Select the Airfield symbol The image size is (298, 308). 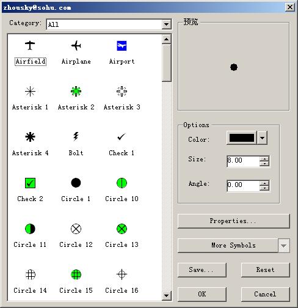30,45
